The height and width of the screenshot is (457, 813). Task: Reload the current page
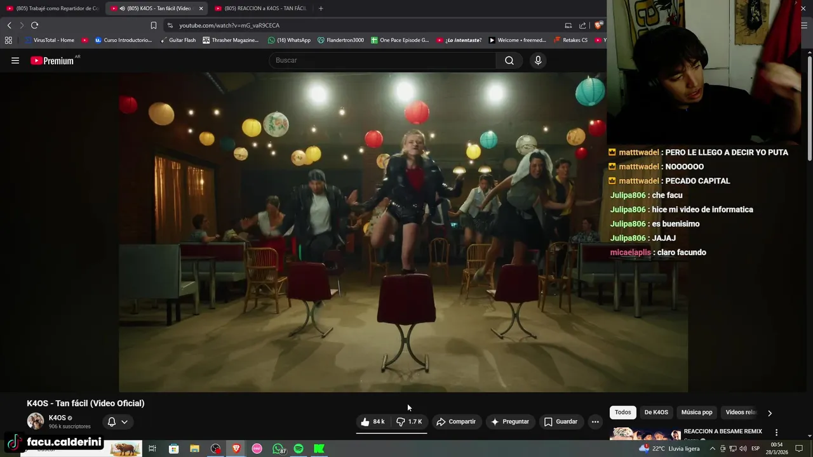(x=34, y=25)
